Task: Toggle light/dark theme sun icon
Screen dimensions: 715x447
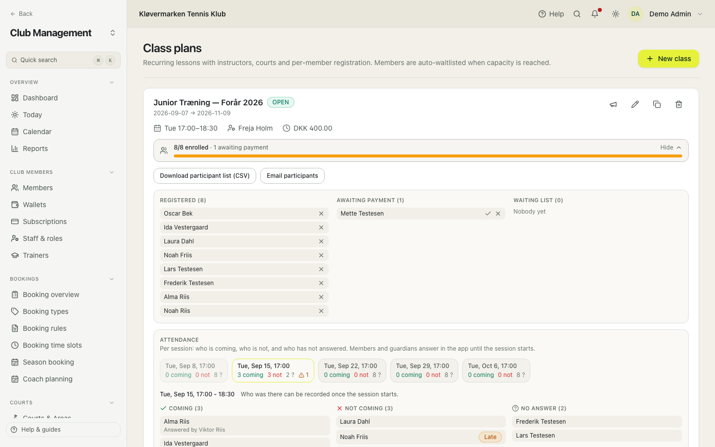Action: point(616,14)
